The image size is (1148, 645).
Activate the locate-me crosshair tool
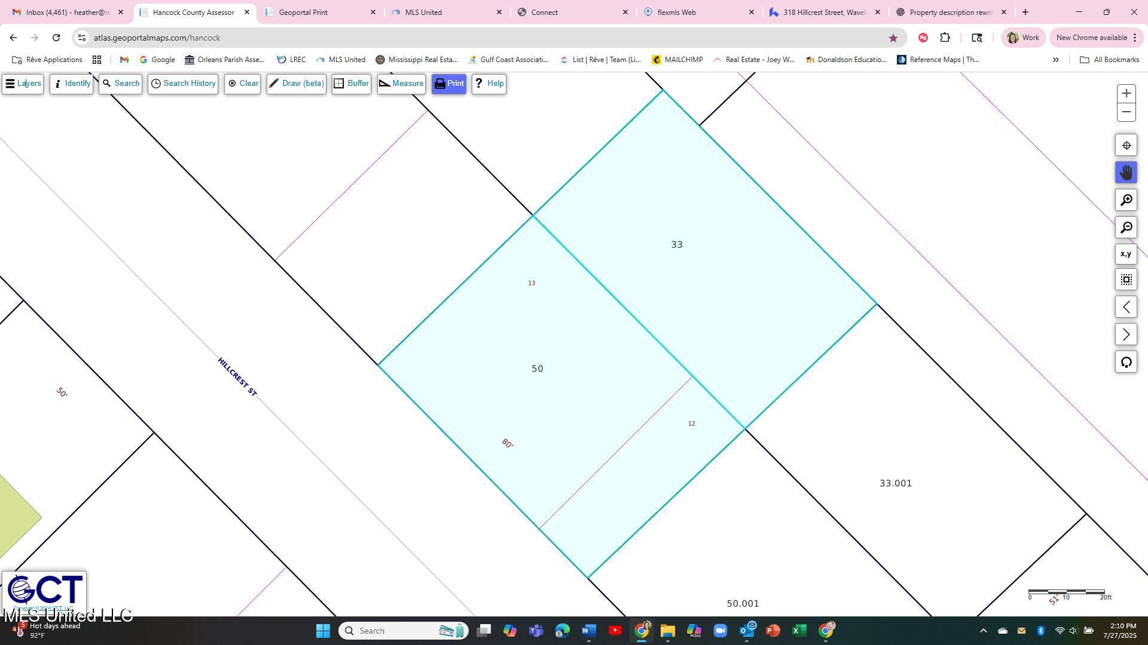[1126, 145]
